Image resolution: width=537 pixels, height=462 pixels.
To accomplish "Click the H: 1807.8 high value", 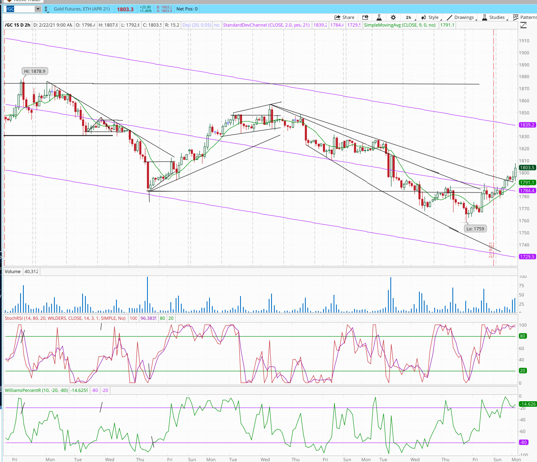I will click(108, 25).
